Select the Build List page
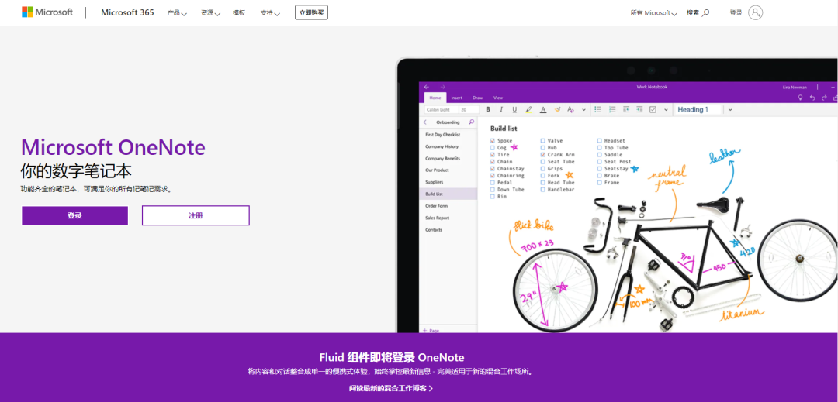The image size is (838, 402). 448,194
